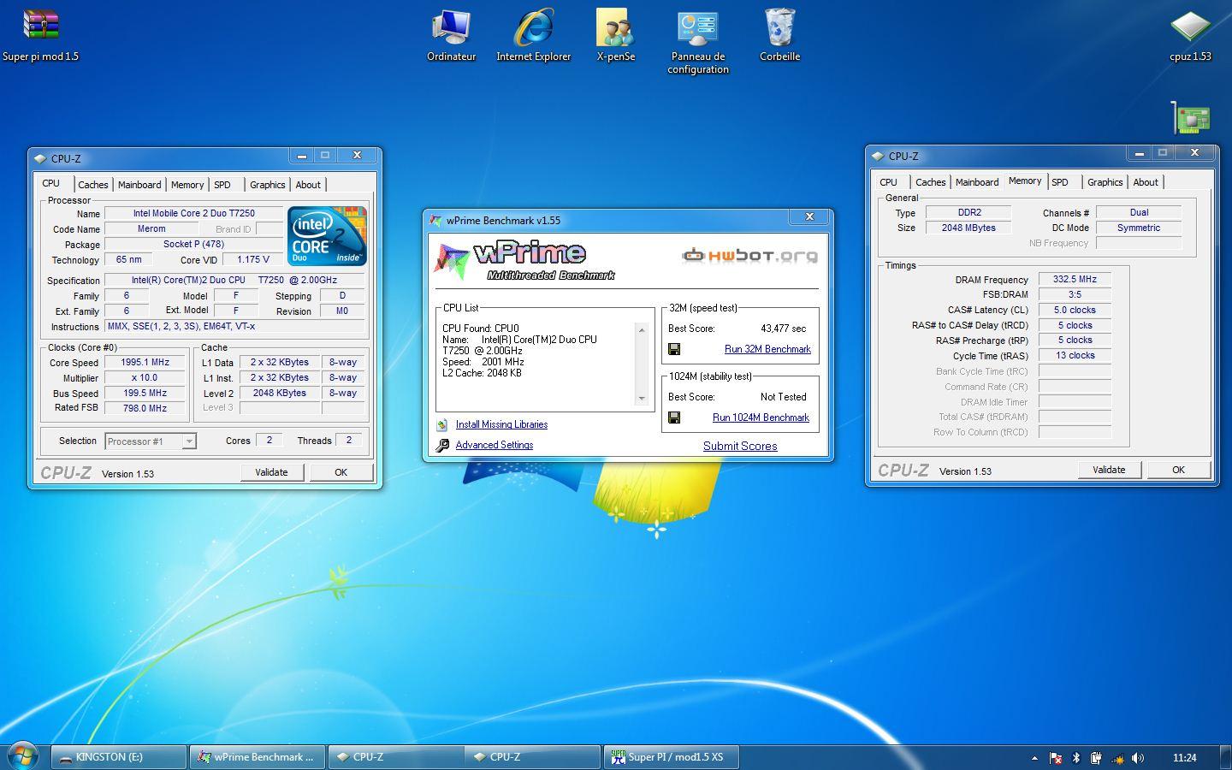The height and width of the screenshot is (770, 1232).
Task: Click OK in CPU-Z Memory window
Action: click(x=1178, y=470)
